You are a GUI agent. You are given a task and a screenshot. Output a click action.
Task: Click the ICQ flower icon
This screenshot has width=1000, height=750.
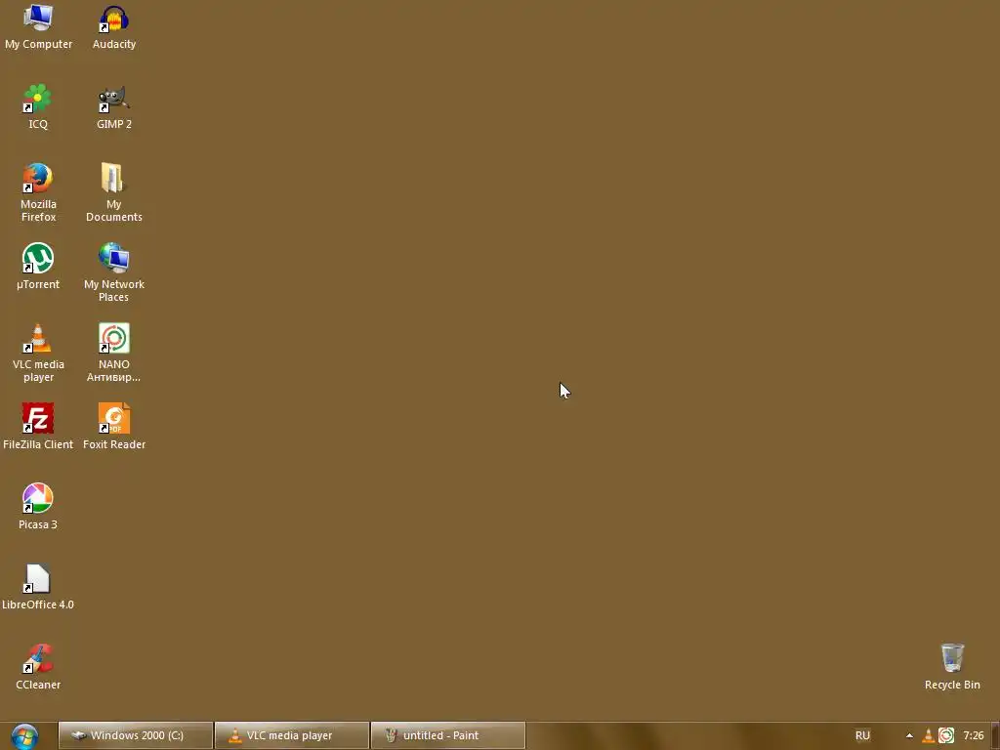(38, 99)
